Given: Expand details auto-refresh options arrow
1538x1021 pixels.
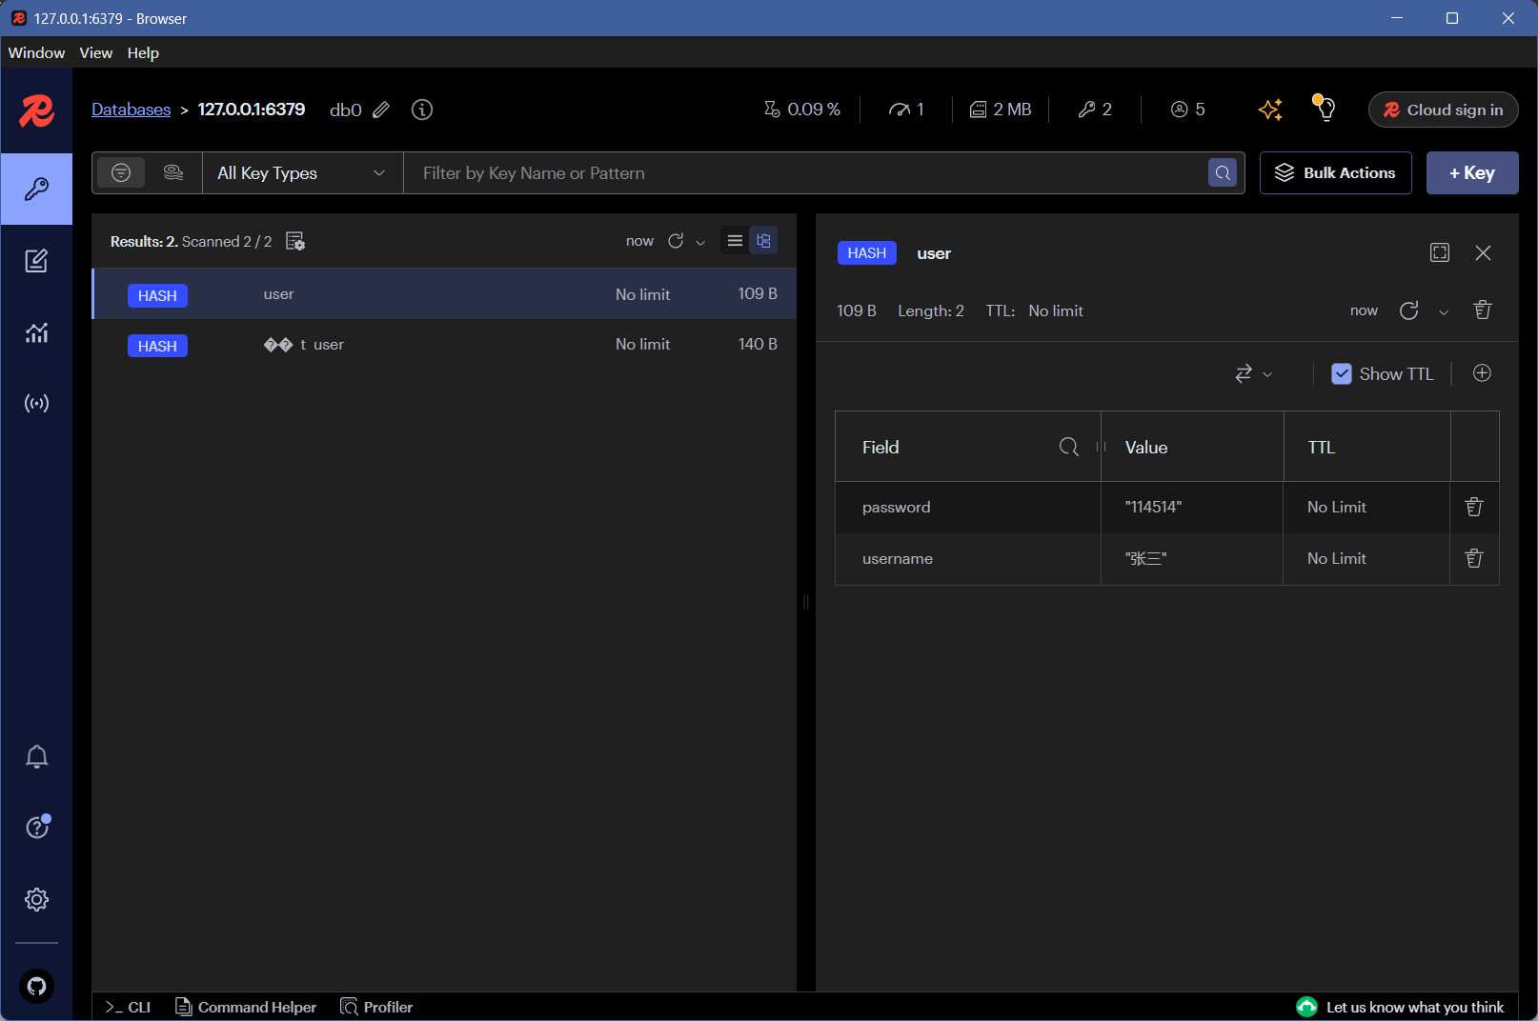Looking at the screenshot, I should pos(1444,311).
